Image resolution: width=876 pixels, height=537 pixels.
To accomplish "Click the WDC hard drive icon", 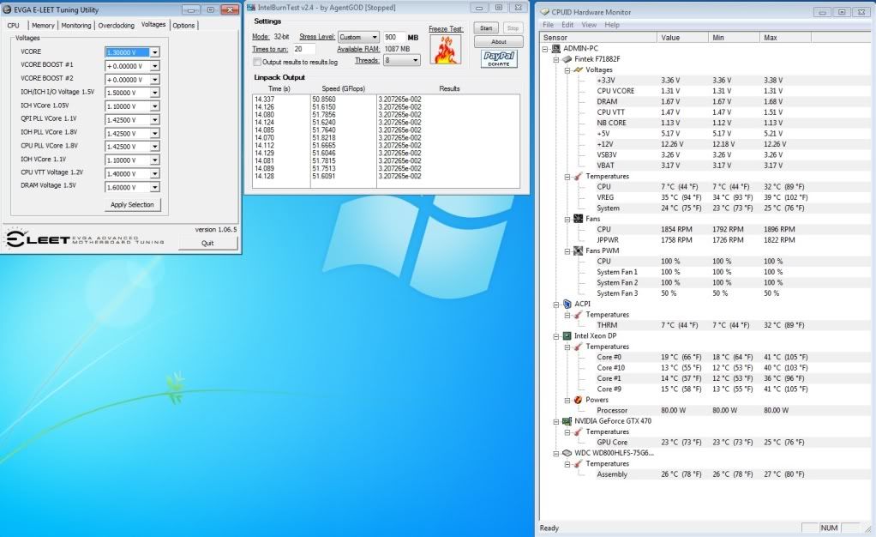I will point(567,453).
